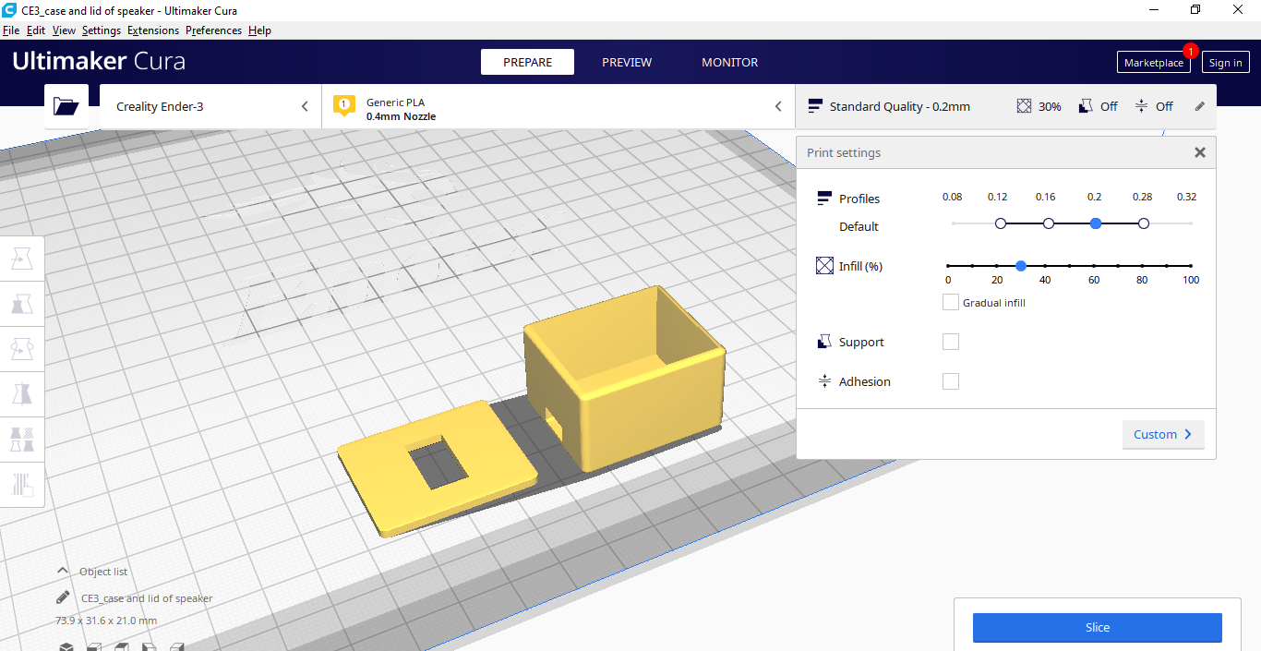Set infill slider to 100 mark
This screenshot has width=1261, height=651.
coord(1191,266)
